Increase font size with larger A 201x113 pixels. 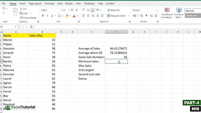pos(72,10)
